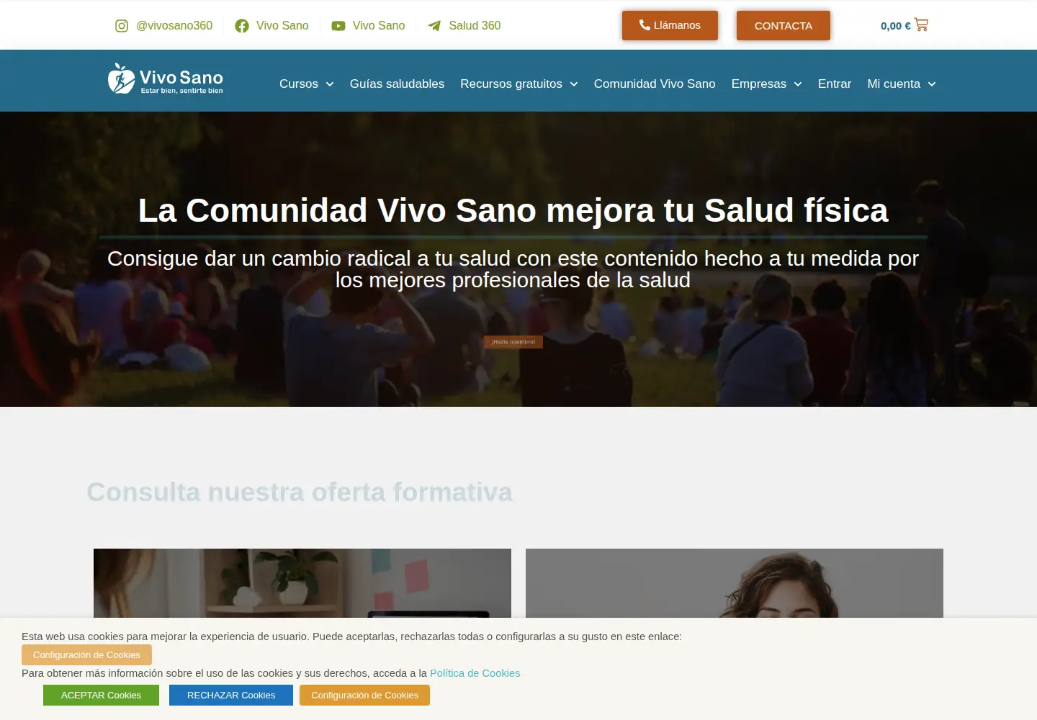Open the Salud 360 Telegram link

point(475,26)
